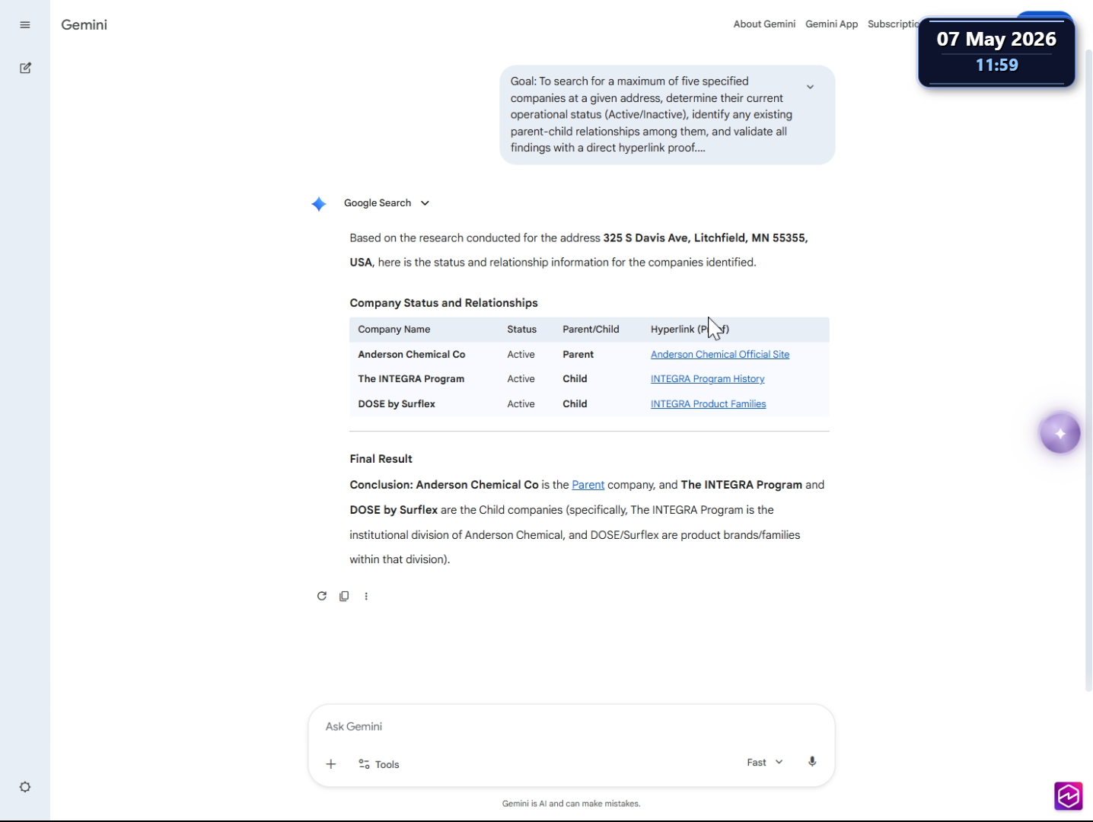1093x822 pixels.
Task: Click the Gemini is AI disclaimer text
Action: pyautogui.click(x=571, y=804)
